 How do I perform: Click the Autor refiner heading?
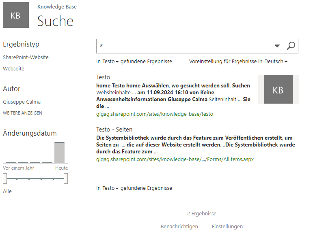[12, 89]
